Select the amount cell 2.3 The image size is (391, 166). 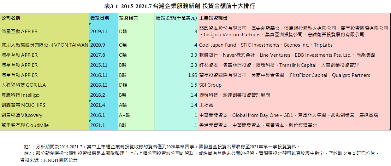[176, 65]
